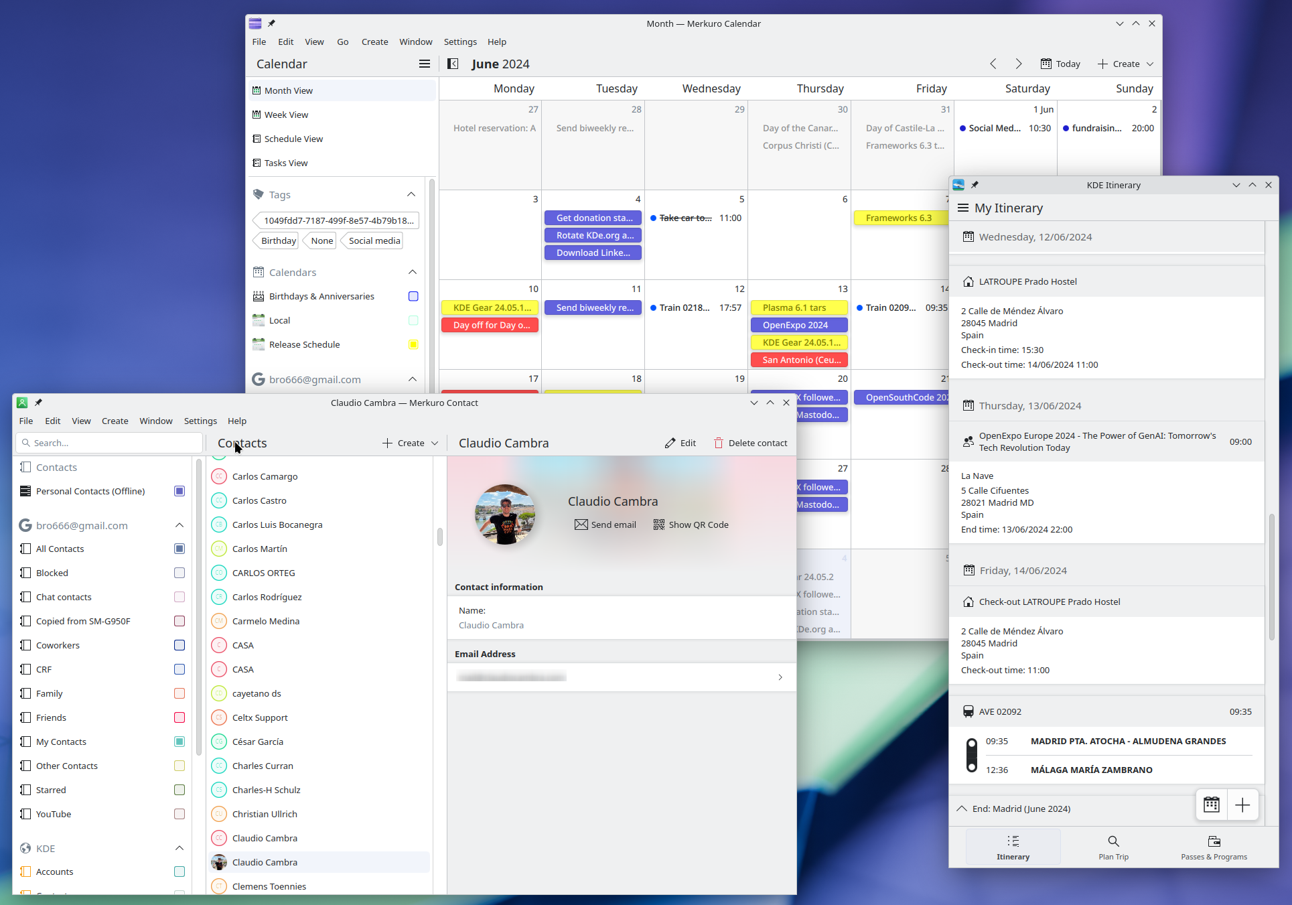The height and width of the screenshot is (905, 1292).
Task: Go to next month arrow
Action: pyautogui.click(x=1018, y=64)
